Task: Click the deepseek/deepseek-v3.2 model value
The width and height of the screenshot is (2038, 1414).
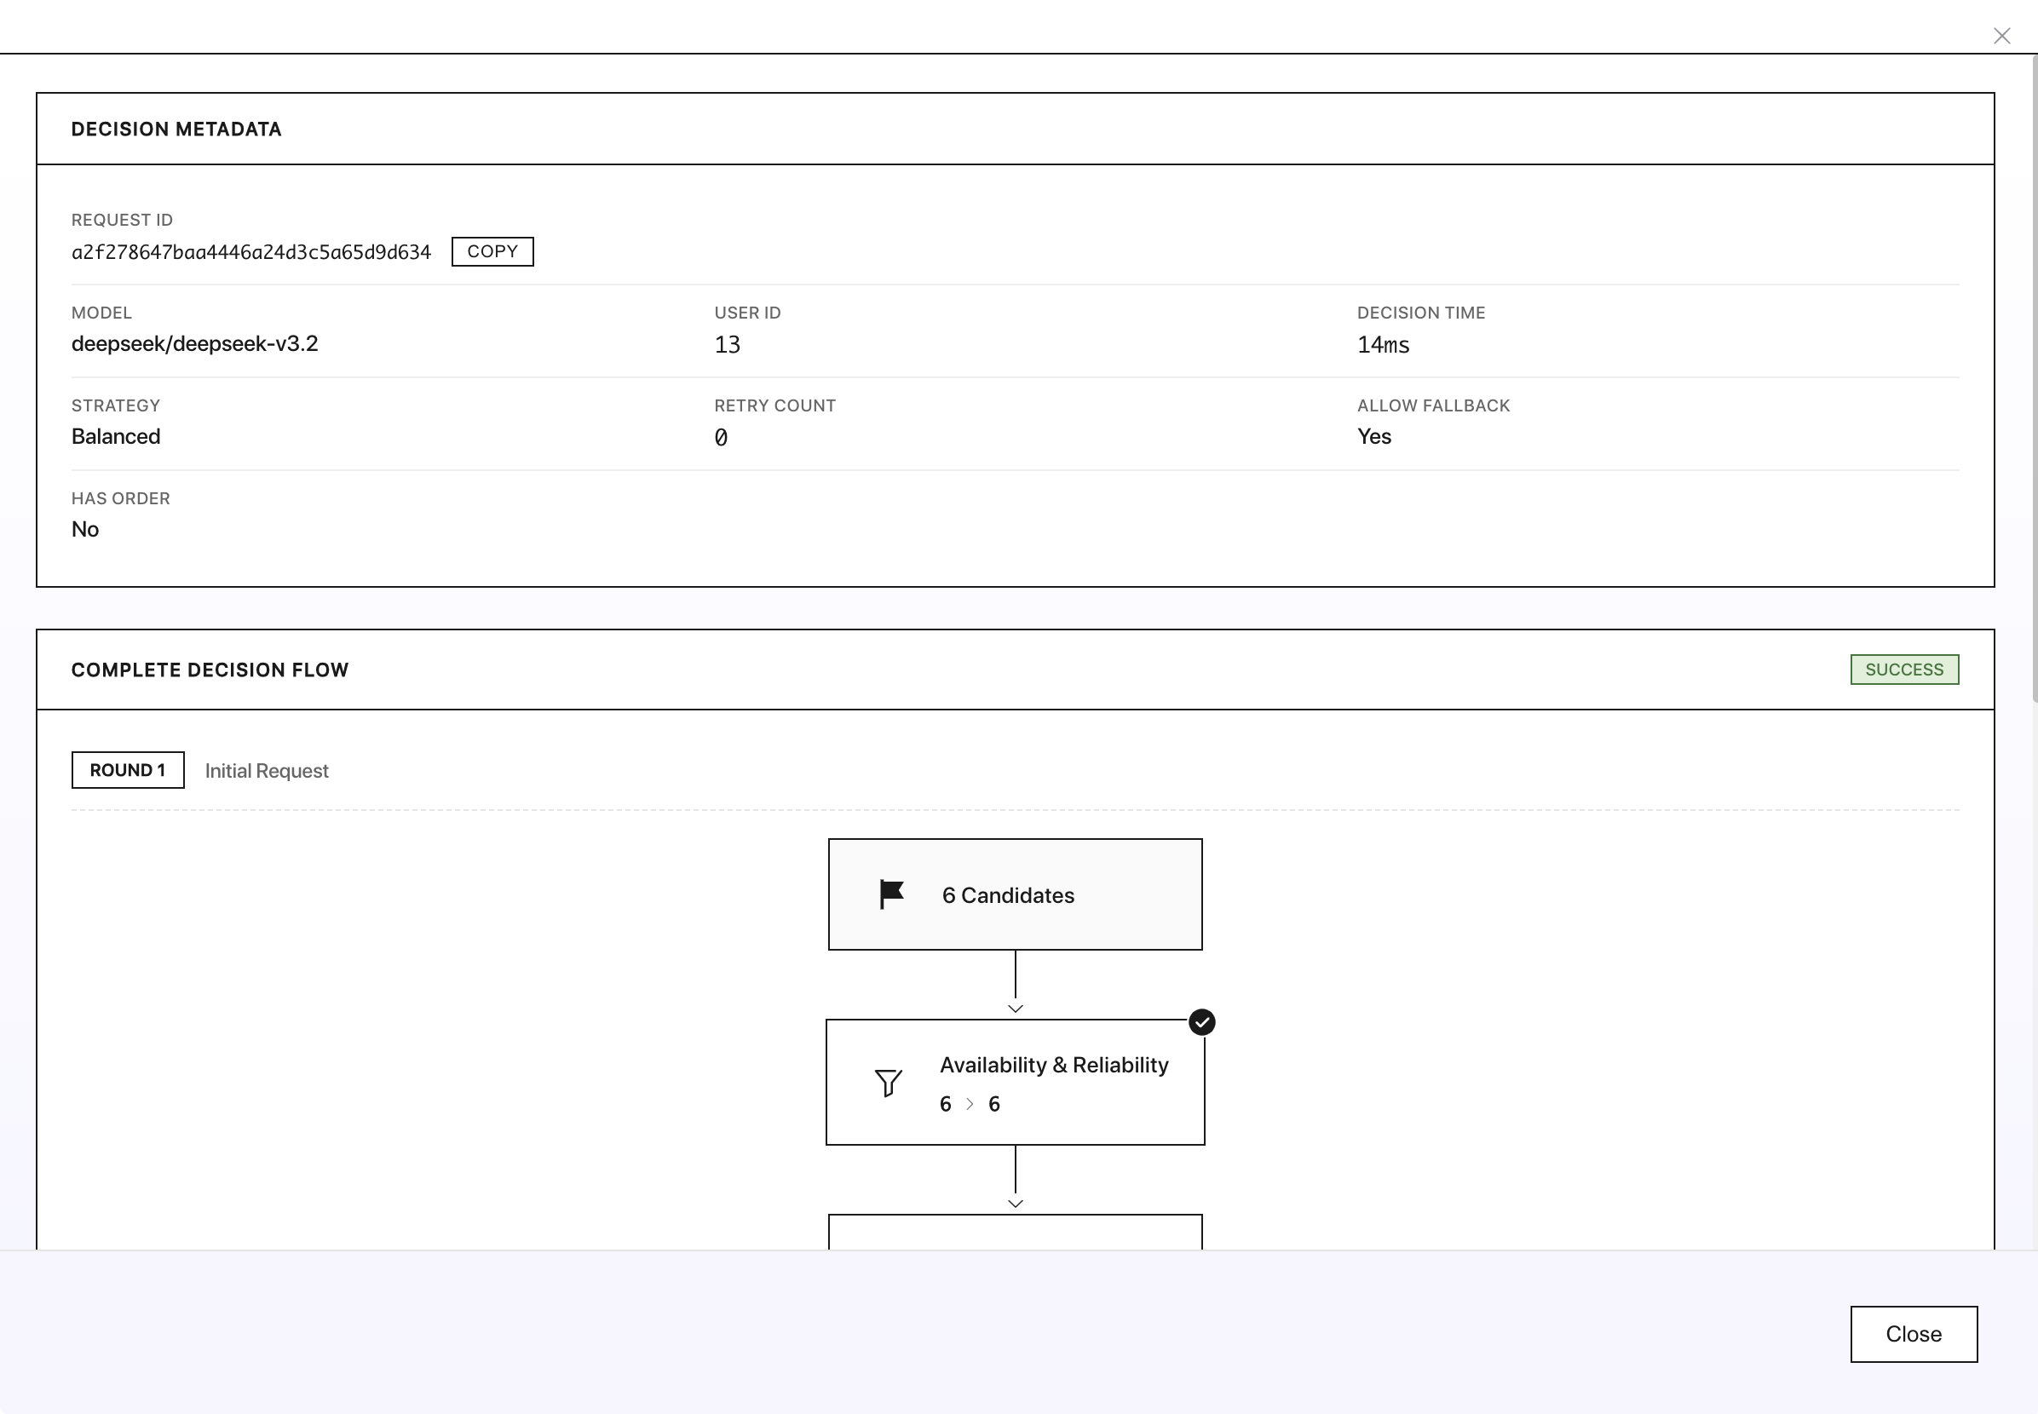Action: tap(194, 344)
